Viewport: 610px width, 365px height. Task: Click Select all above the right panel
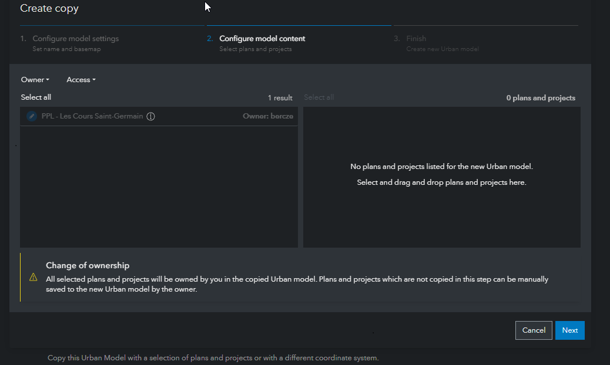pos(319,97)
